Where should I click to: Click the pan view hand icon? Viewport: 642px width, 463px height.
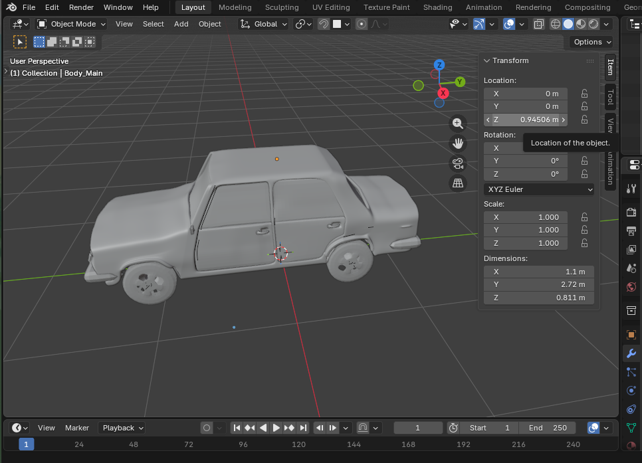point(457,143)
